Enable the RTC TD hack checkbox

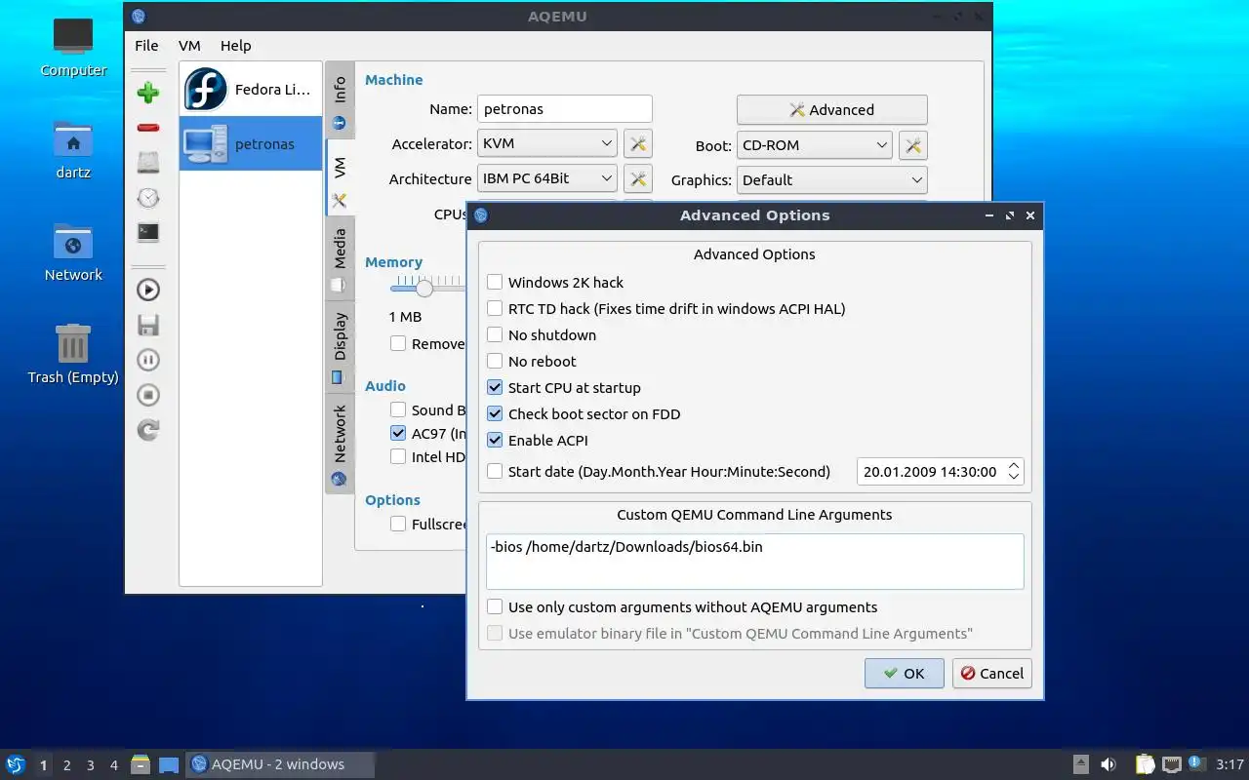495,308
